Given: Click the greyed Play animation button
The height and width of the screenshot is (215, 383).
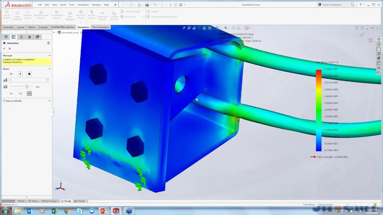Looking at the screenshot, I should click(x=11, y=74).
